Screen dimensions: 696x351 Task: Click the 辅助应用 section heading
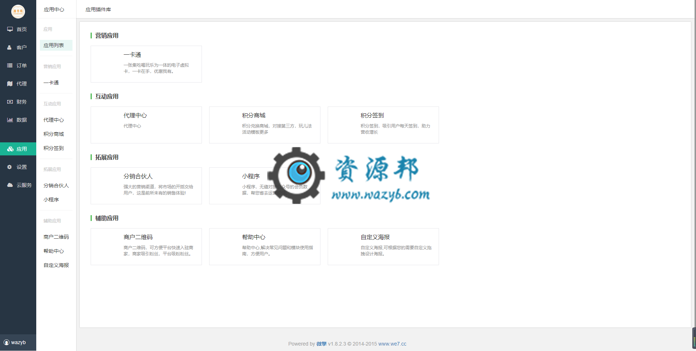[107, 218]
